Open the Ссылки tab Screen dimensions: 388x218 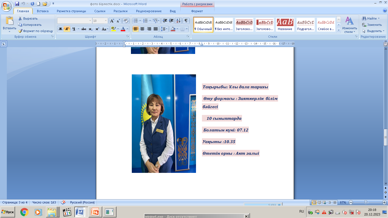click(100, 11)
